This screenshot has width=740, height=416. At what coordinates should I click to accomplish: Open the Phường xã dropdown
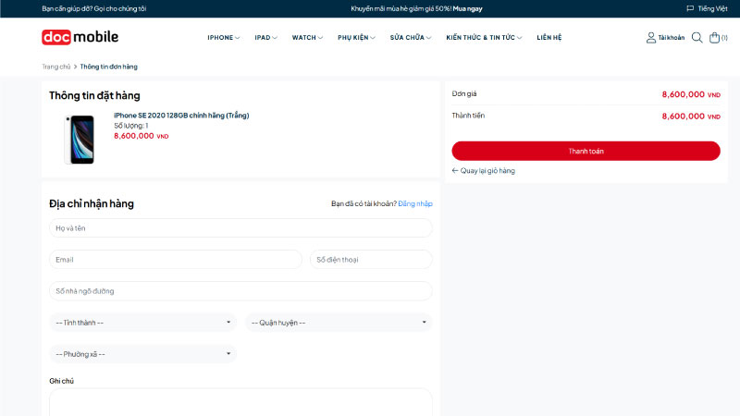[x=143, y=354]
